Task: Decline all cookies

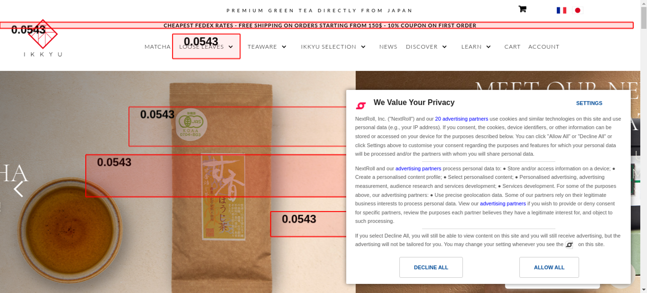Action: (431, 267)
